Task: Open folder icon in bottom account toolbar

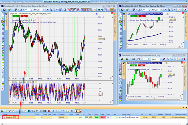Action: tap(2, 111)
